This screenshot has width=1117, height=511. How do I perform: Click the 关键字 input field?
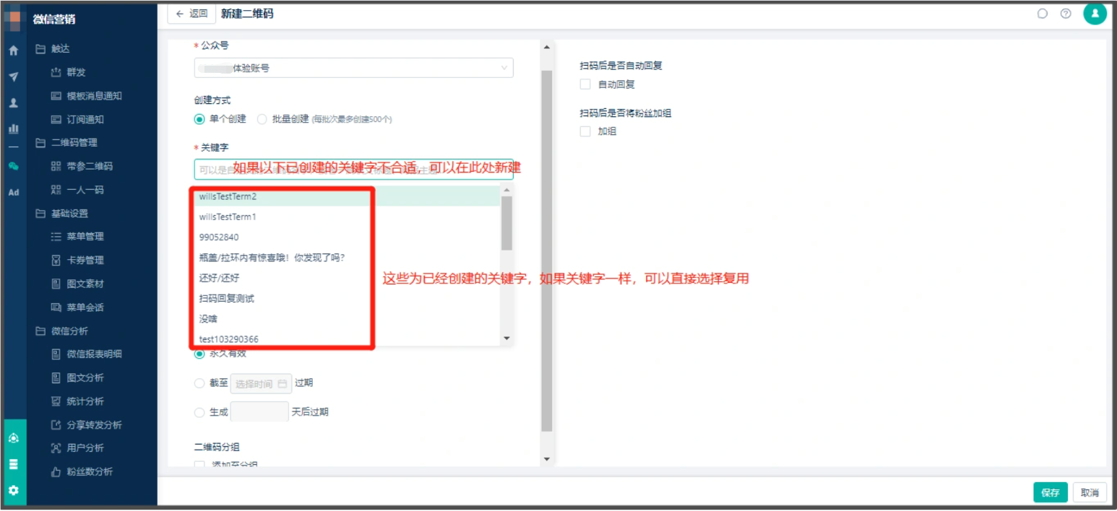[x=354, y=170]
